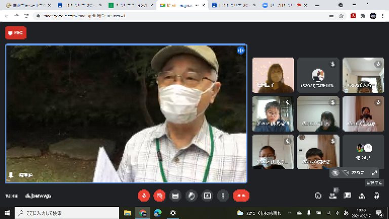389x219 pixels.
Task: Open the meeting details info icon
Action: [x=318, y=195]
